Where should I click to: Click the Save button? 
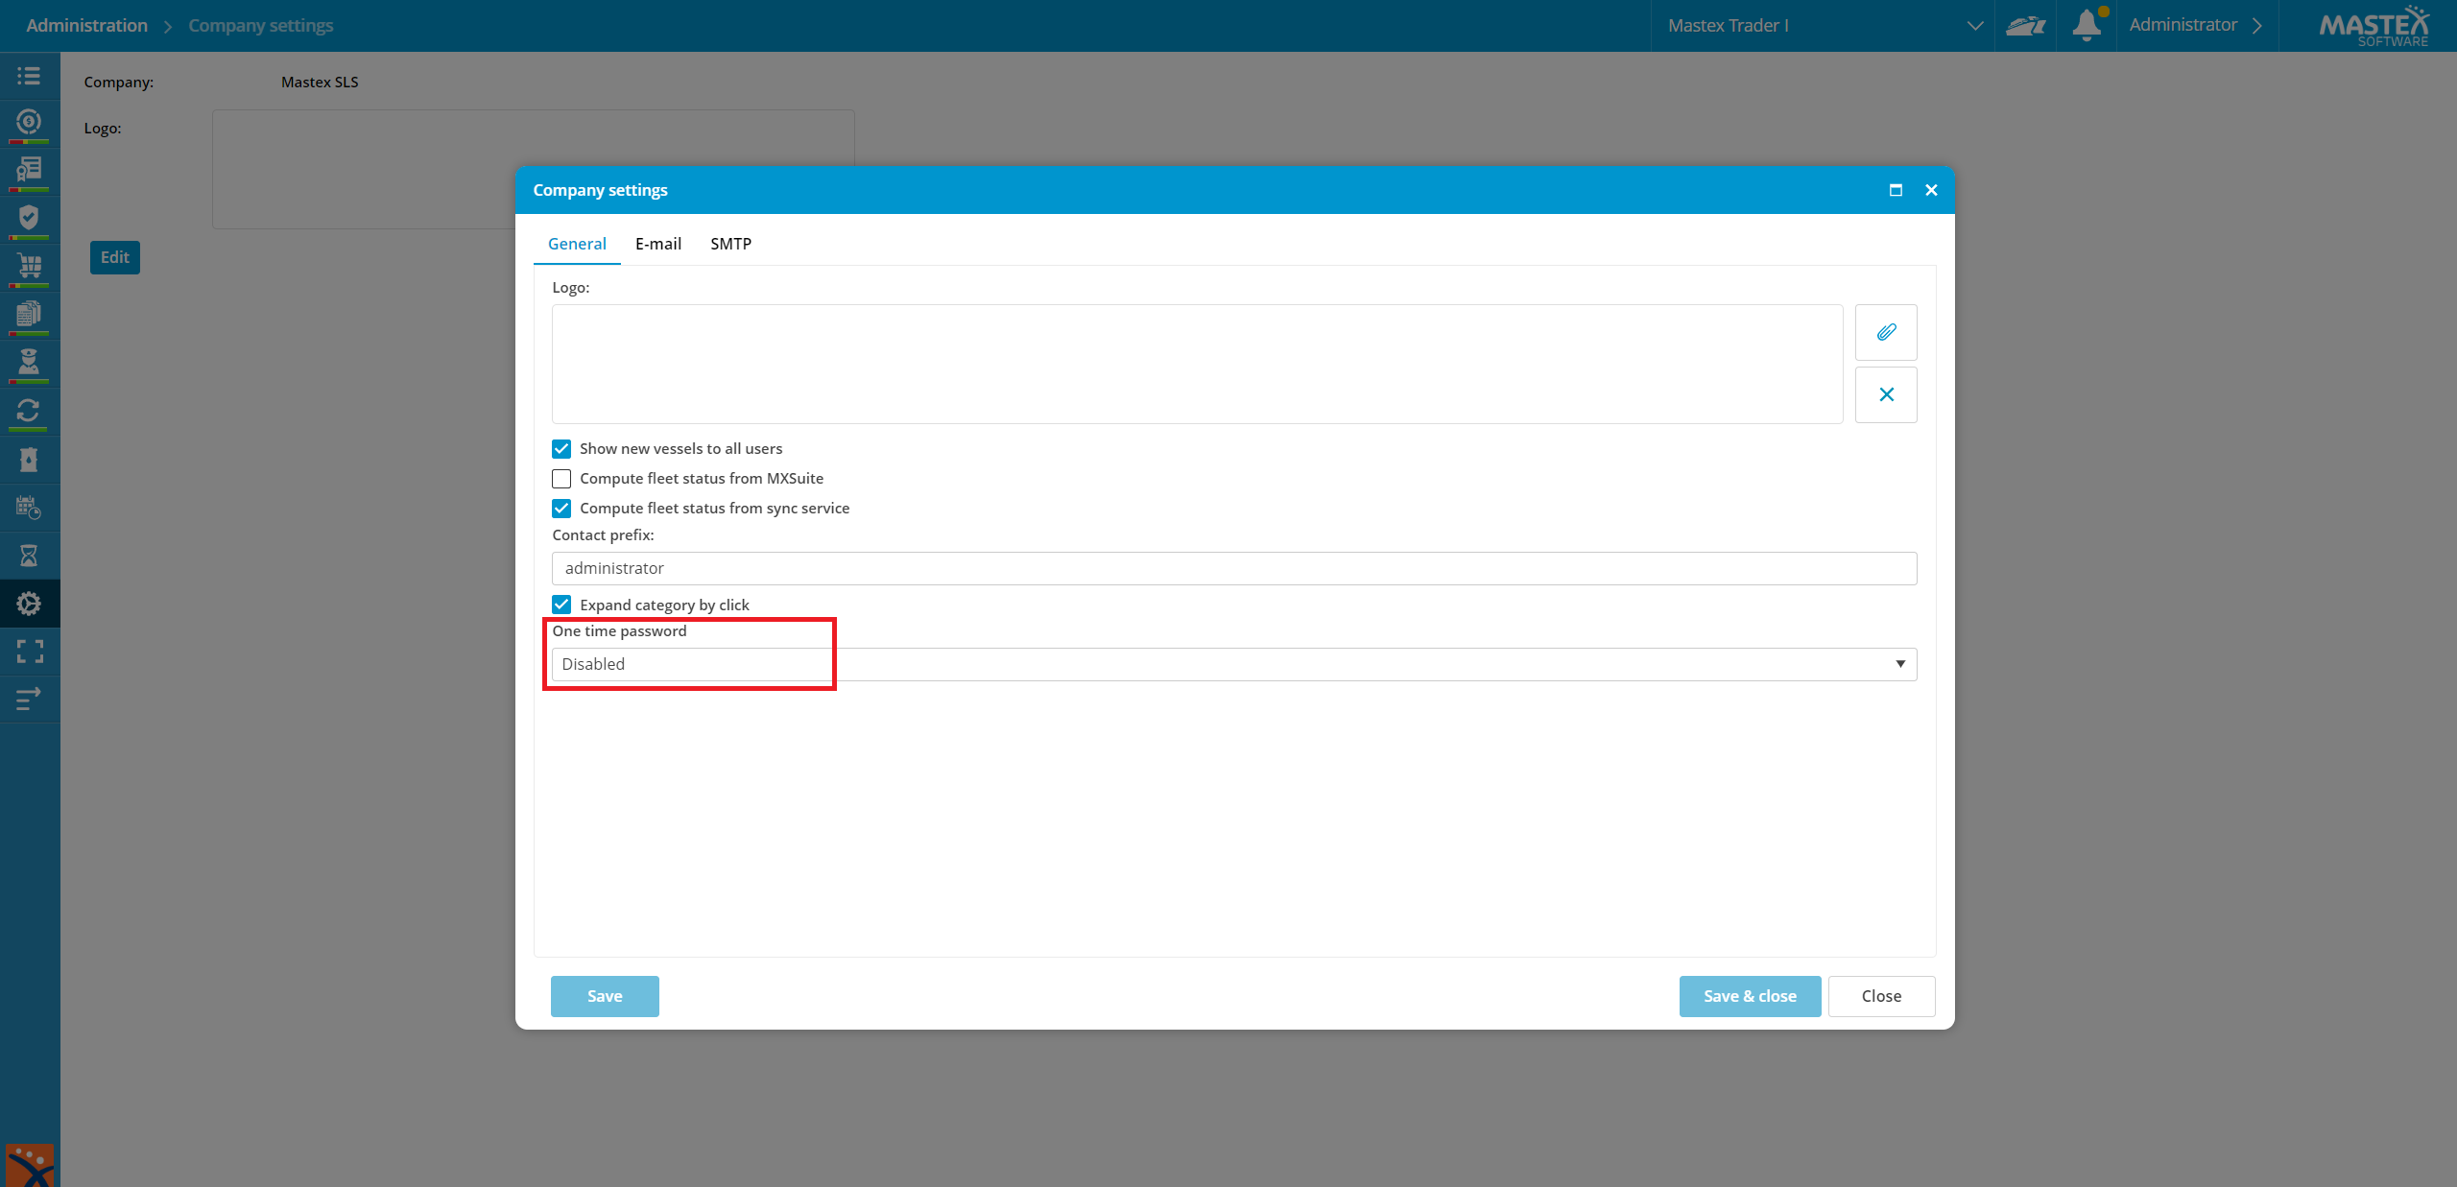tap(605, 996)
